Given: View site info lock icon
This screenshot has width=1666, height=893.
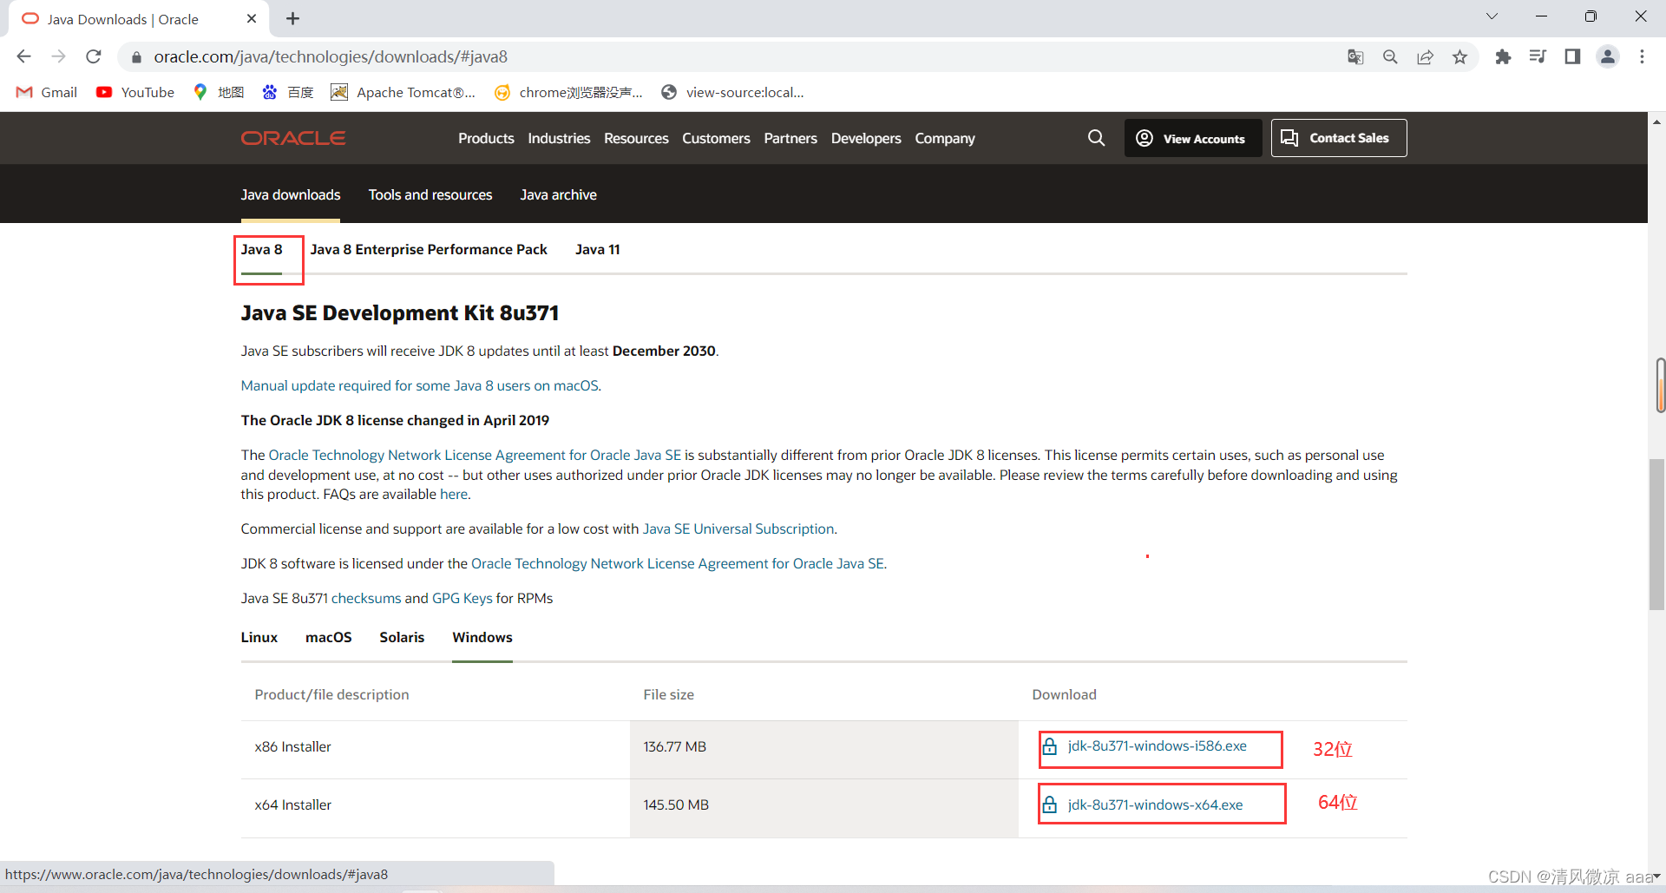Looking at the screenshot, I should [136, 57].
